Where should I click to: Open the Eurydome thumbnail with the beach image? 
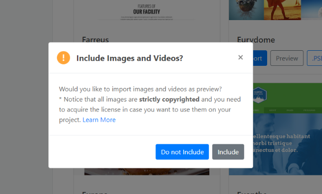pyautogui.click(x=275, y=10)
